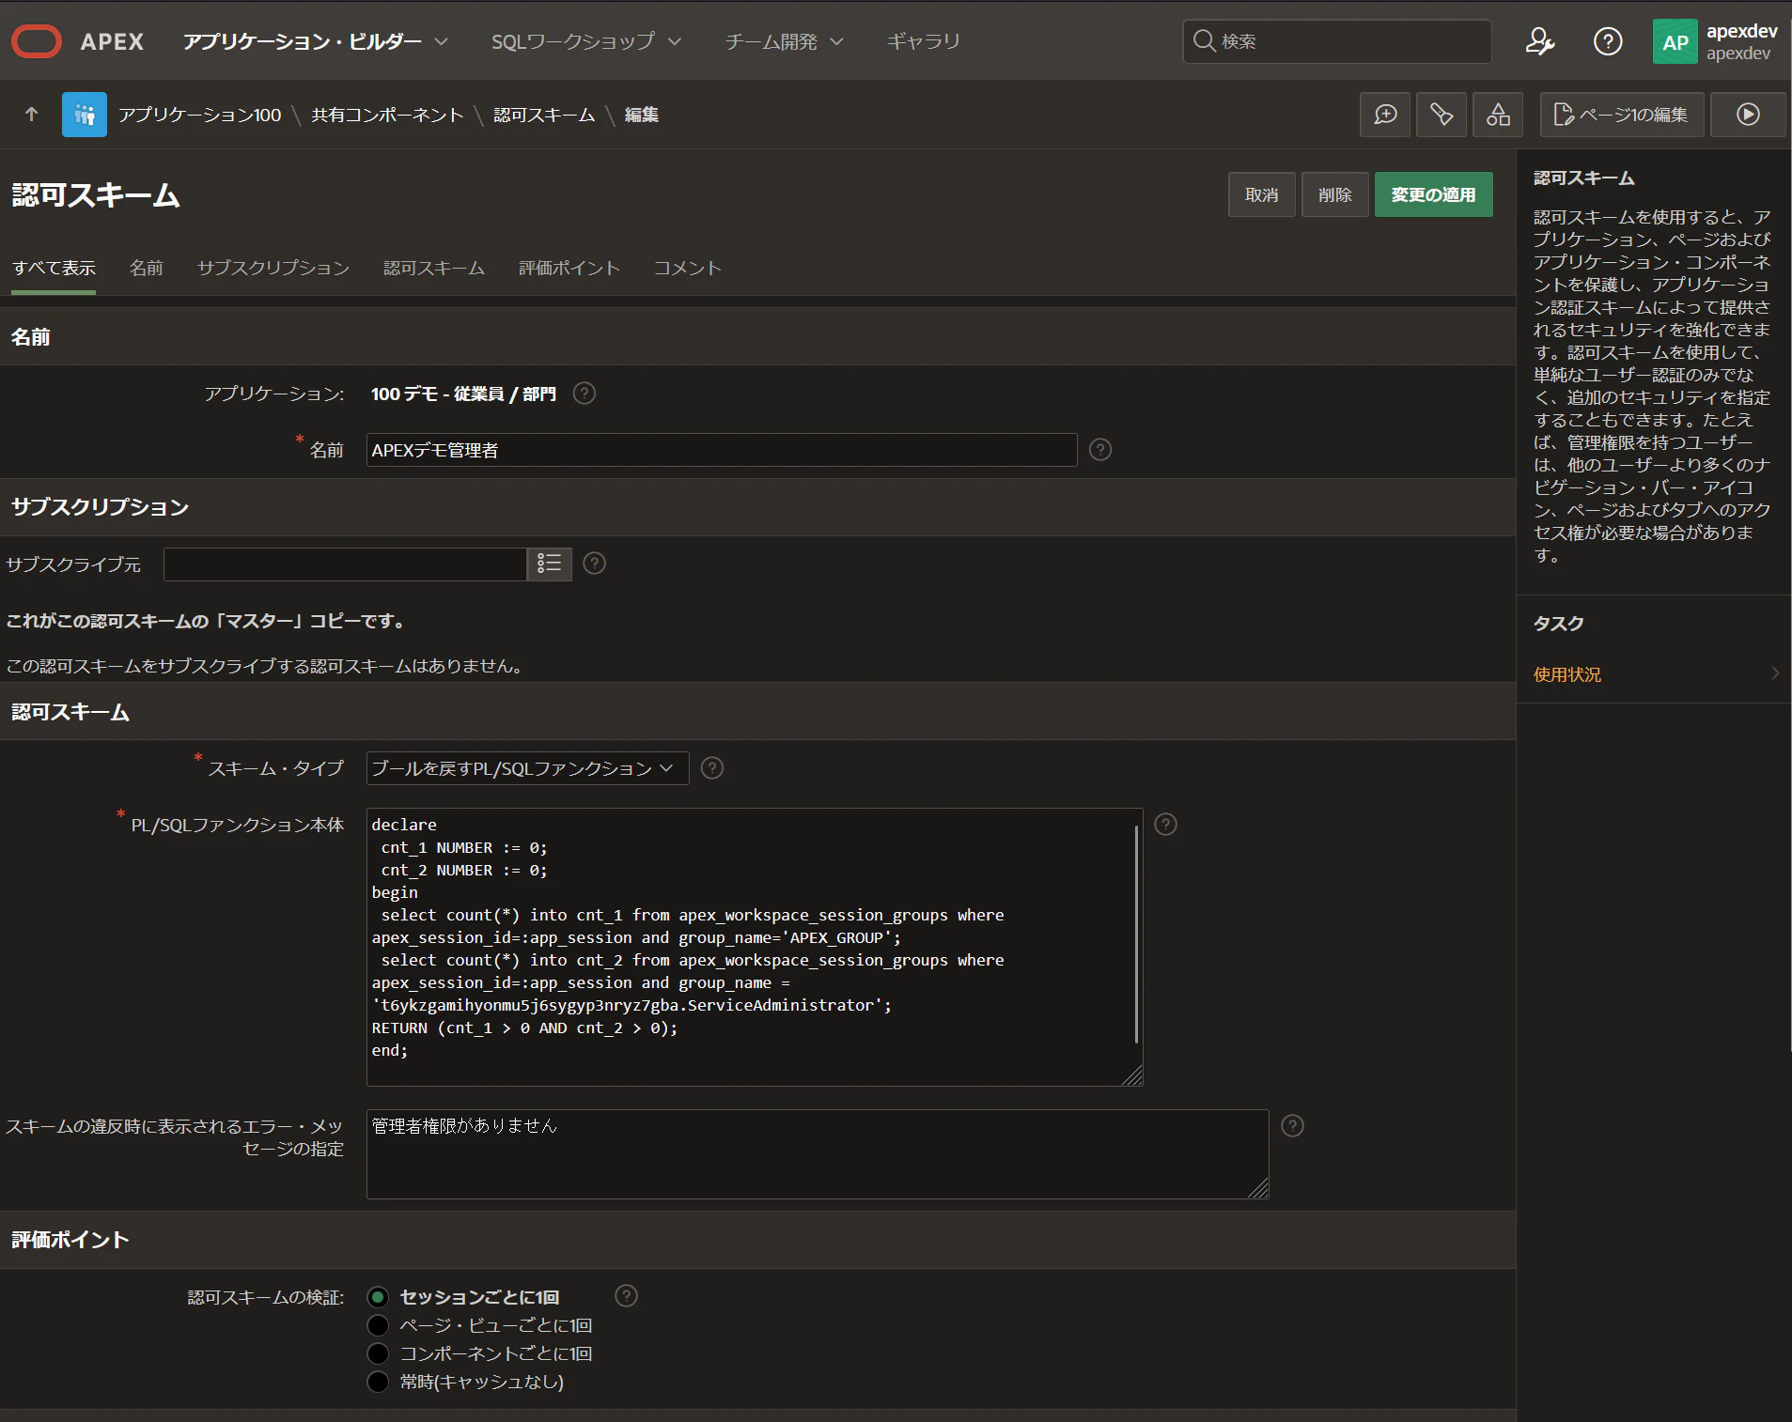Go to 共有コンポーネント breadcrumb
The height and width of the screenshot is (1422, 1792).
387,115
